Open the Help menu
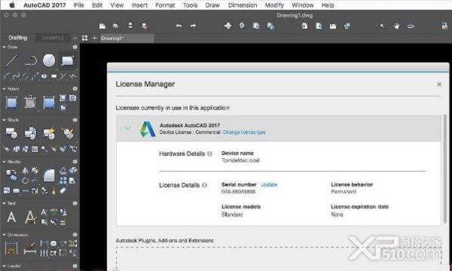Image resolution: width=452 pixels, height=271 pixels. click(328, 5)
